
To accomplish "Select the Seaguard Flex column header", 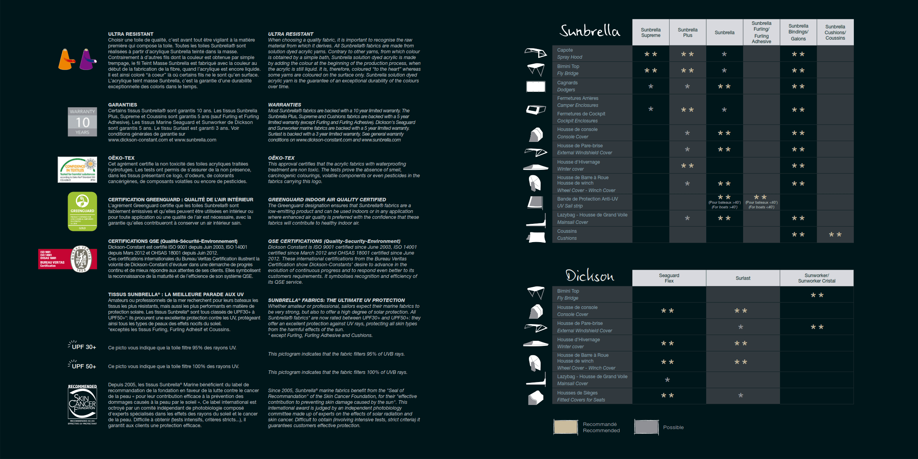I will click(669, 278).
